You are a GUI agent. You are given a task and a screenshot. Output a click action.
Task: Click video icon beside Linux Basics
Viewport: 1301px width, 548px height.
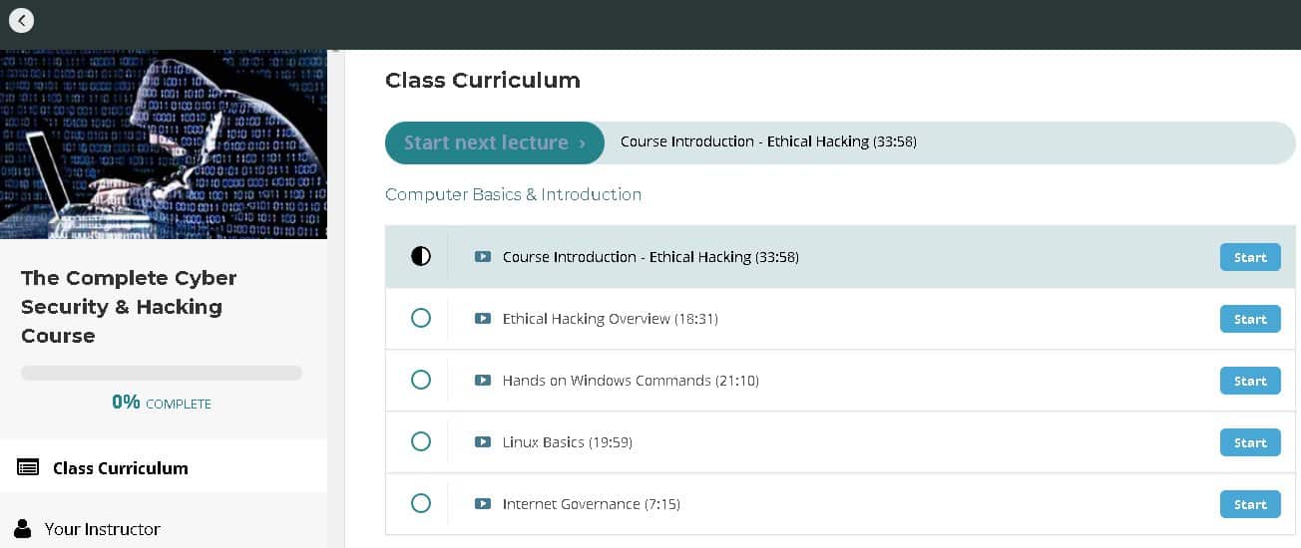click(x=483, y=442)
